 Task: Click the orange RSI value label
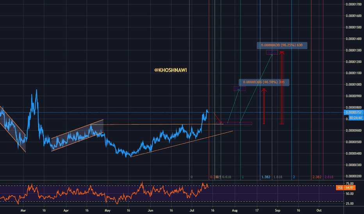346,188
